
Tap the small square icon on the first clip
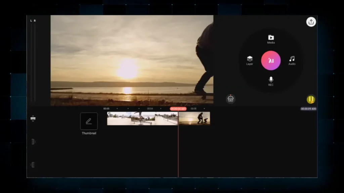[111, 115]
